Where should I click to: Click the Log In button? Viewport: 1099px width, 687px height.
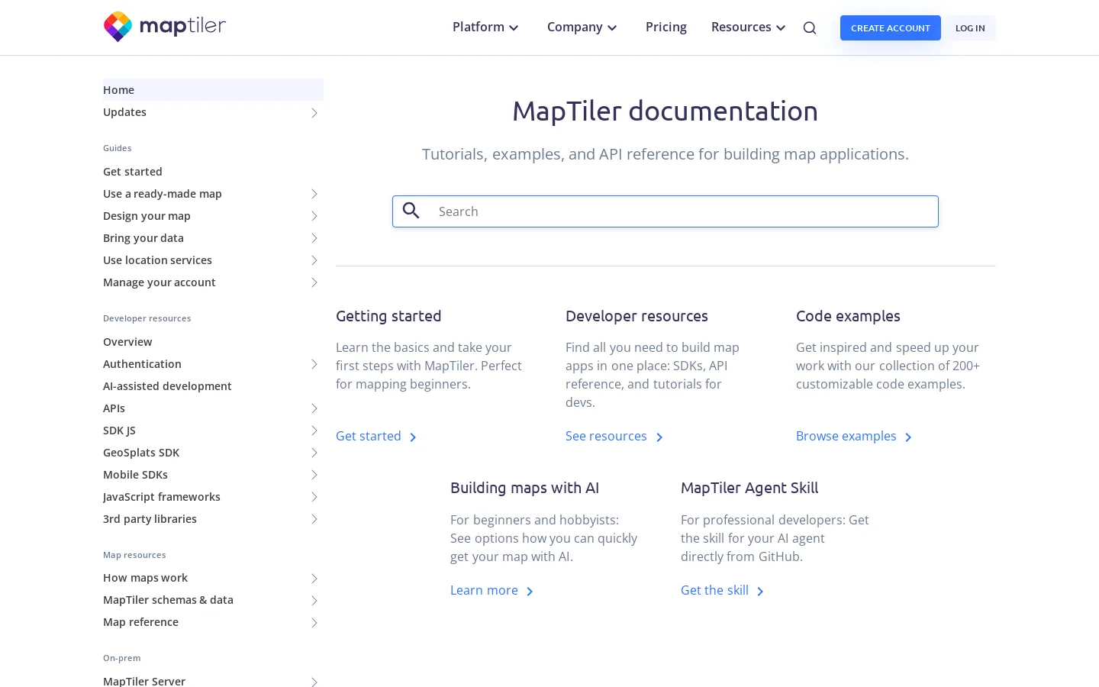[x=970, y=28]
